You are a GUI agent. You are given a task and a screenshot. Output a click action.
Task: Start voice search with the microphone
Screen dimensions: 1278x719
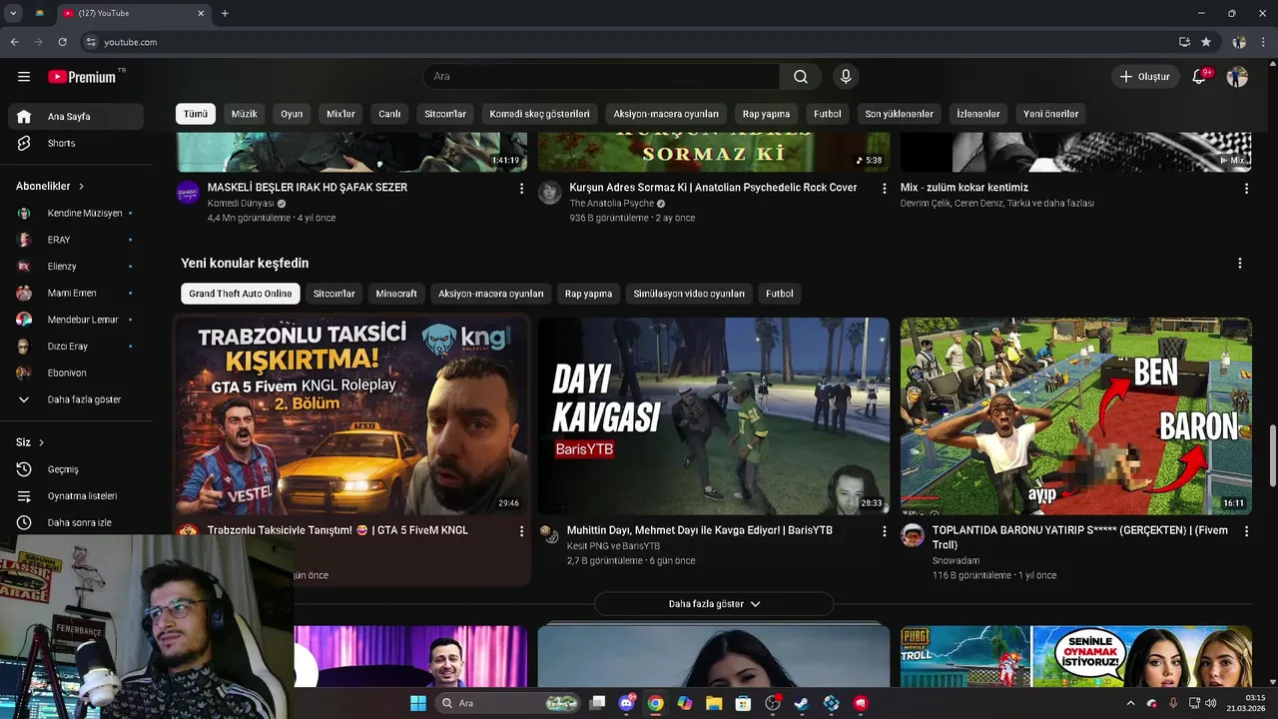[846, 77]
